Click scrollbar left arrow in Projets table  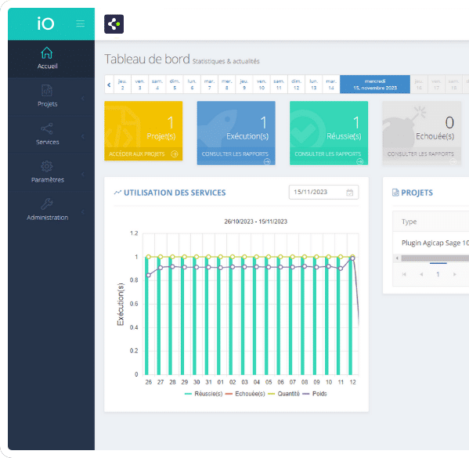[x=397, y=258]
